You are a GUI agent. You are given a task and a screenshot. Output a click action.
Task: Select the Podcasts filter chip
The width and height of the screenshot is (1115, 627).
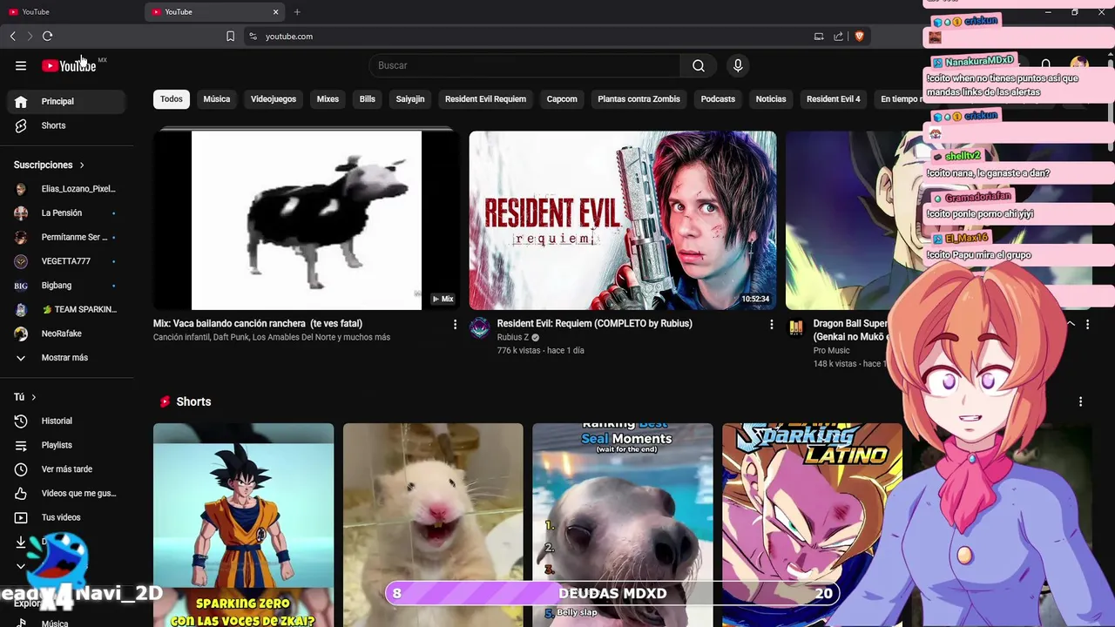click(x=718, y=99)
